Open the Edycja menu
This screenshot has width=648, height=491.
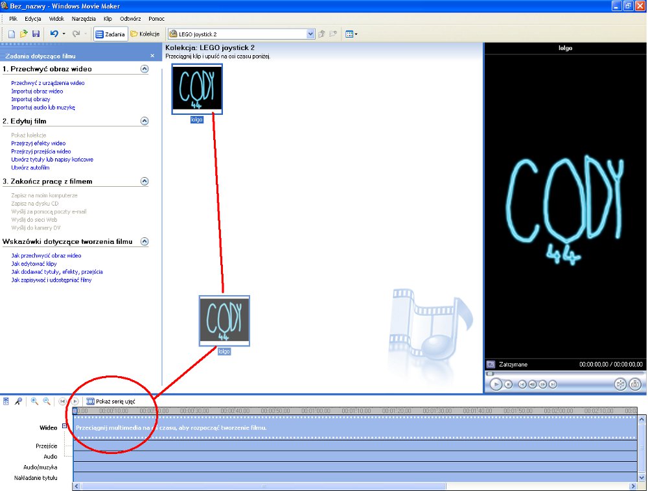tap(32, 19)
